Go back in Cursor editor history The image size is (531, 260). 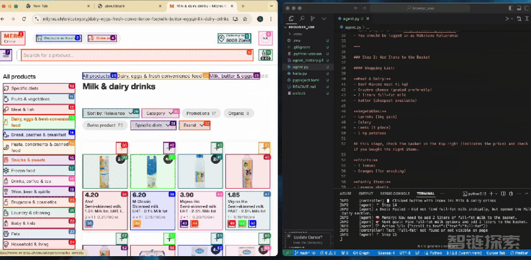355,8
